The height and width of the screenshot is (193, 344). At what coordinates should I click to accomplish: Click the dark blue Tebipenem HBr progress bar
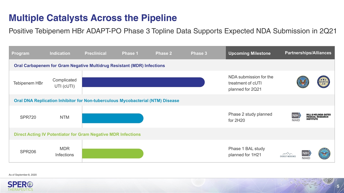(143, 82)
